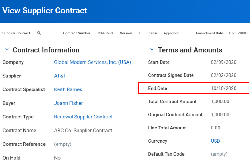Click the Contract Signed Date value

pyautogui.click(x=223, y=75)
